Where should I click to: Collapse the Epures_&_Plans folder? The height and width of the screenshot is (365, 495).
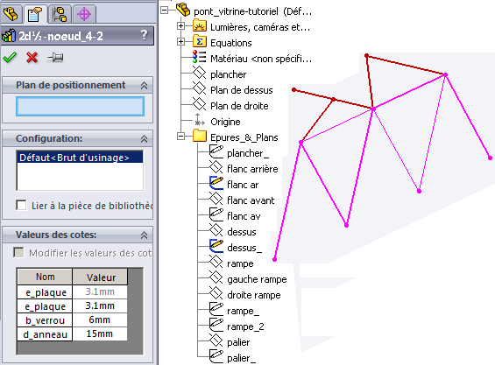tap(180, 137)
